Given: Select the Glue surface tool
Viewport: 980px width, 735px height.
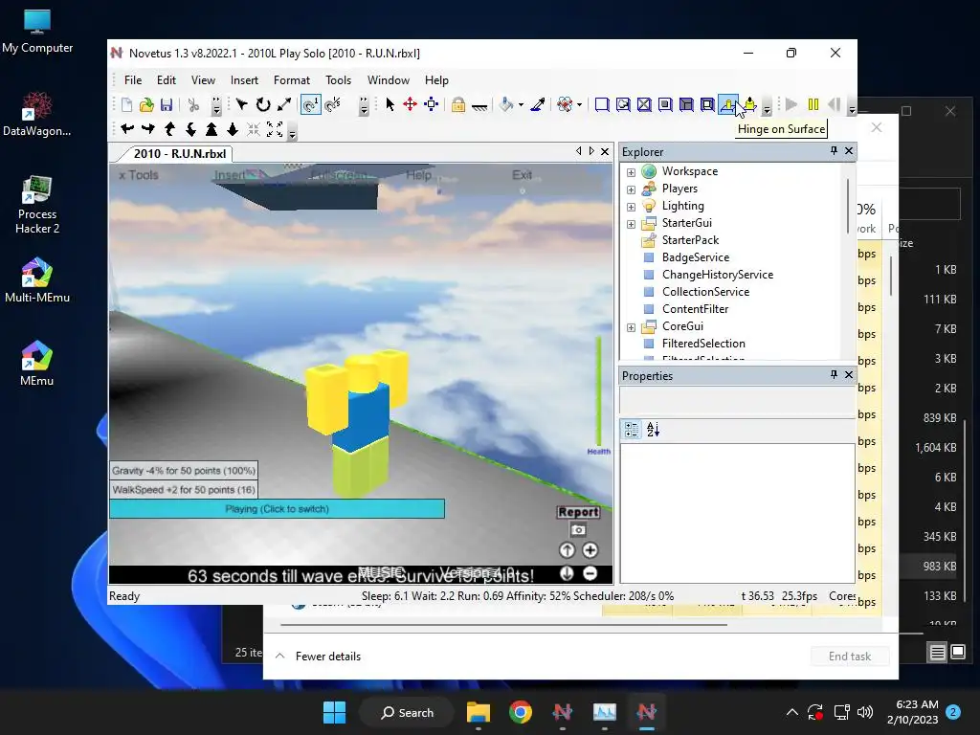Looking at the screenshot, I should click(x=623, y=104).
